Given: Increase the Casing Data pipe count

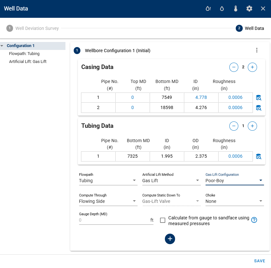Looking at the screenshot, I should tap(252, 67).
